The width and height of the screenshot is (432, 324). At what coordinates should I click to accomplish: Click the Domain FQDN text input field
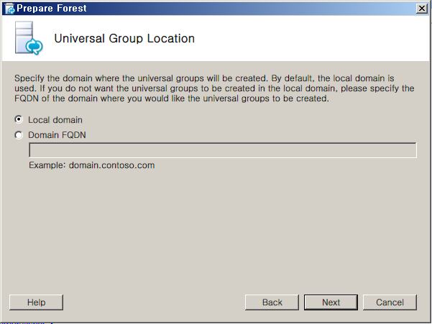[223, 150]
